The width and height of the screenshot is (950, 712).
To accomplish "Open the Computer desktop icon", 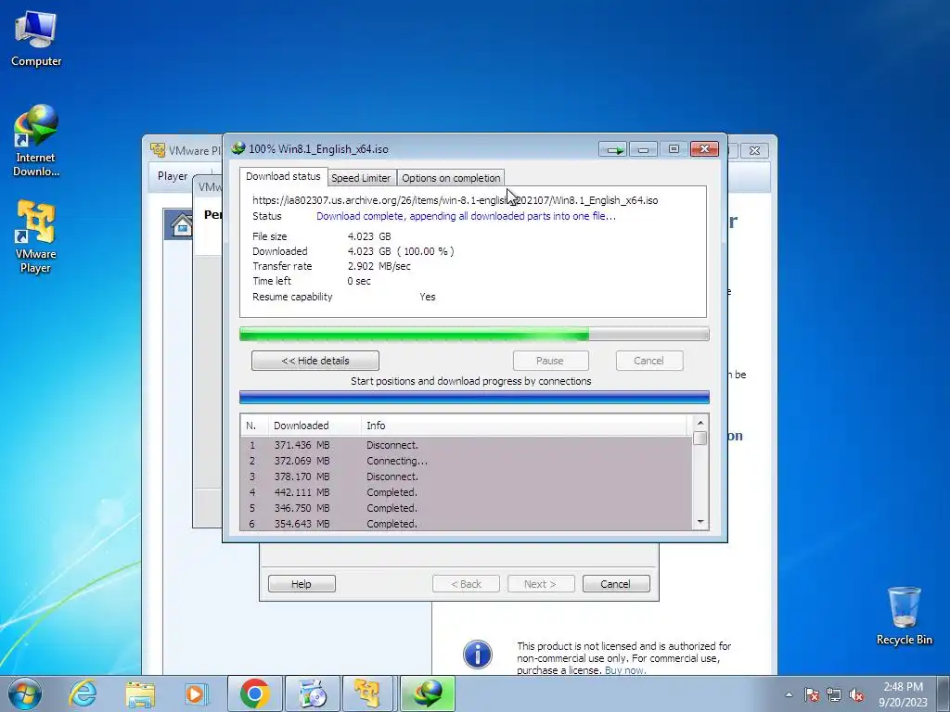I will pyautogui.click(x=36, y=39).
